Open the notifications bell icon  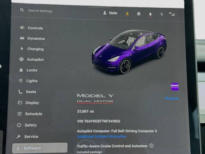(150, 15)
